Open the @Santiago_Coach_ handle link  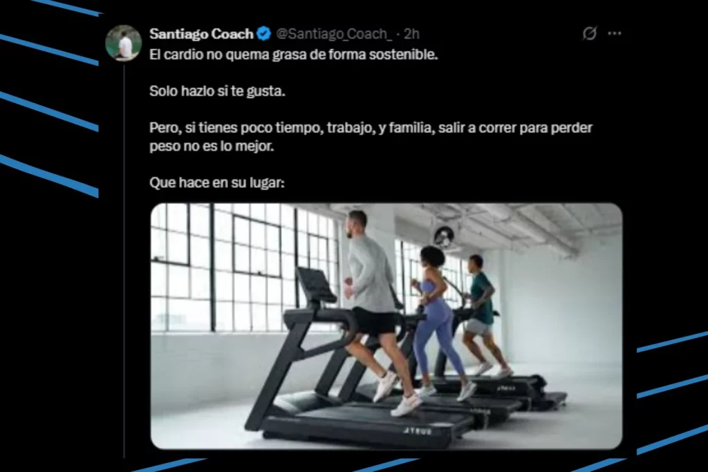[x=334, y=34]
